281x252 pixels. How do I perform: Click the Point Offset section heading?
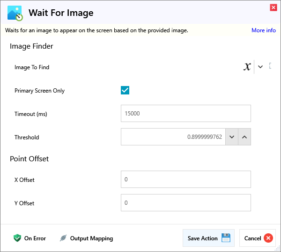point(30,159)
